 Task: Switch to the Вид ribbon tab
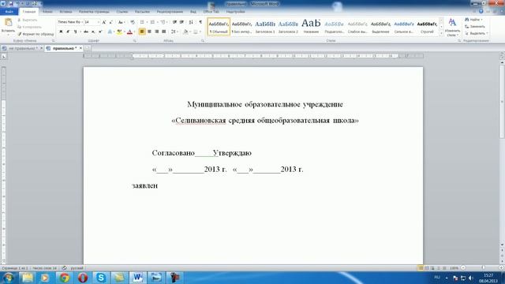pyautogui.click(x=193, y=12)
